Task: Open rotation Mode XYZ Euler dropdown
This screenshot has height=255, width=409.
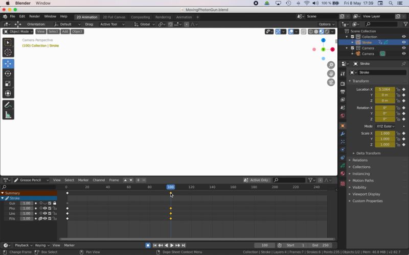Action: (385, 126)
